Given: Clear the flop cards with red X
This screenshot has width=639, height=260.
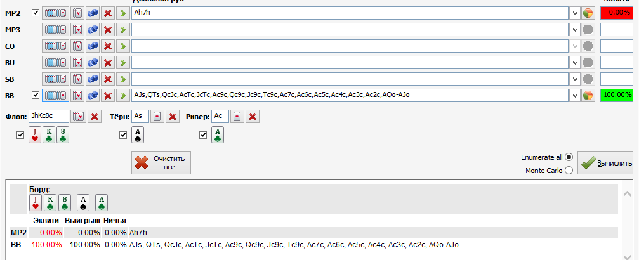Looking at the screenshot, I should click(x=94, y=117).
